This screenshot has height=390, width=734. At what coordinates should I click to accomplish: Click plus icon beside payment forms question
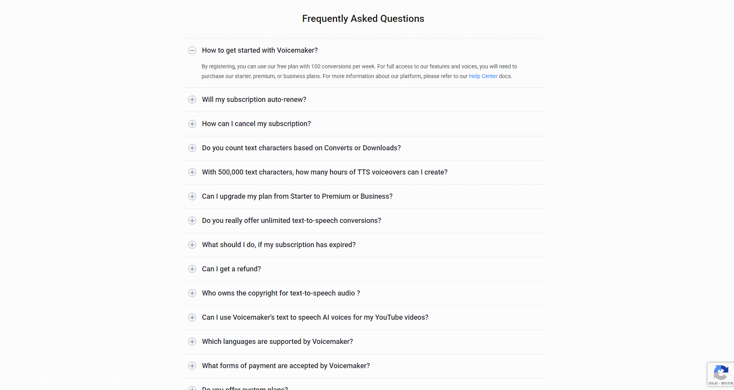pyautogui.click(x=192, y=366)
